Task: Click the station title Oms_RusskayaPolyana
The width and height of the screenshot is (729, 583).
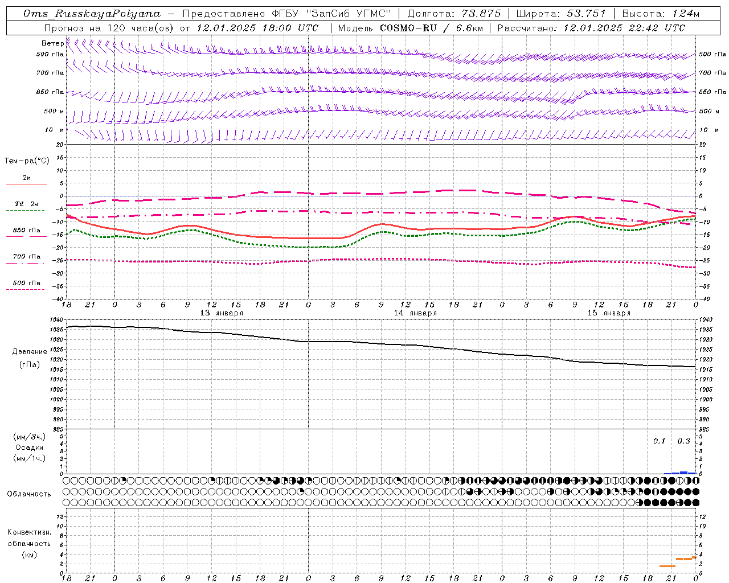Action: click(92, 14)
